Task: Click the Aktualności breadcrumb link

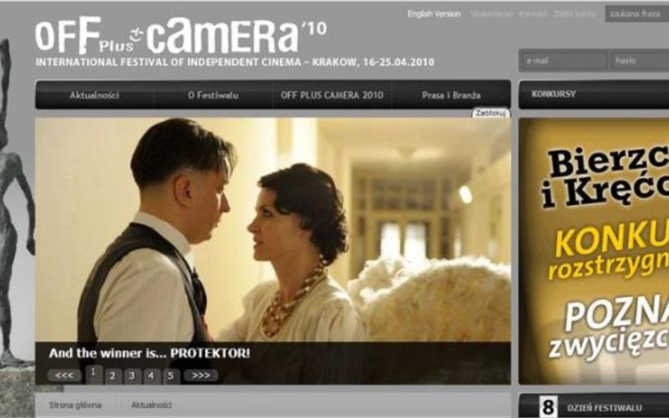Action: coord(151,405)
